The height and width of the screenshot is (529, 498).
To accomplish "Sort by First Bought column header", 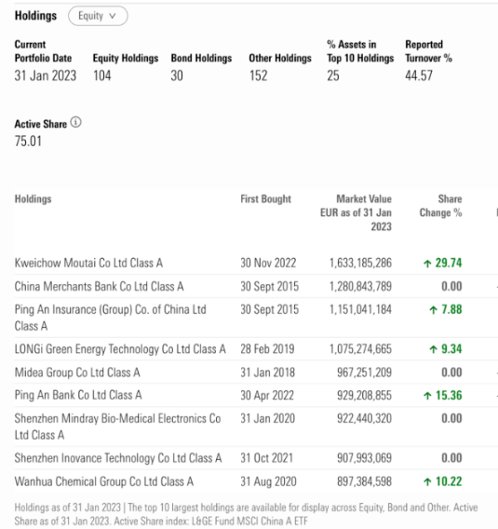I will [x=265, y=199].
